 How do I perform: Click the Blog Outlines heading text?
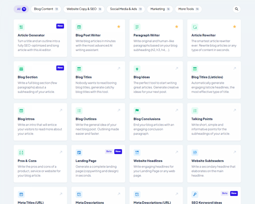click(x=86, y=119)
